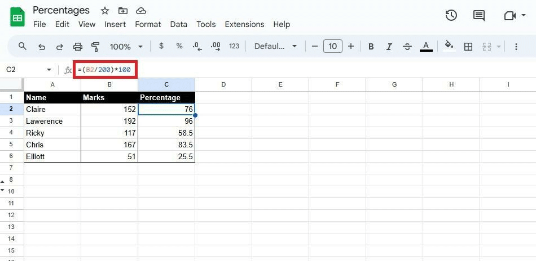Toggle strikethrough formatting
536x261 pixels.
pos(407,47)
